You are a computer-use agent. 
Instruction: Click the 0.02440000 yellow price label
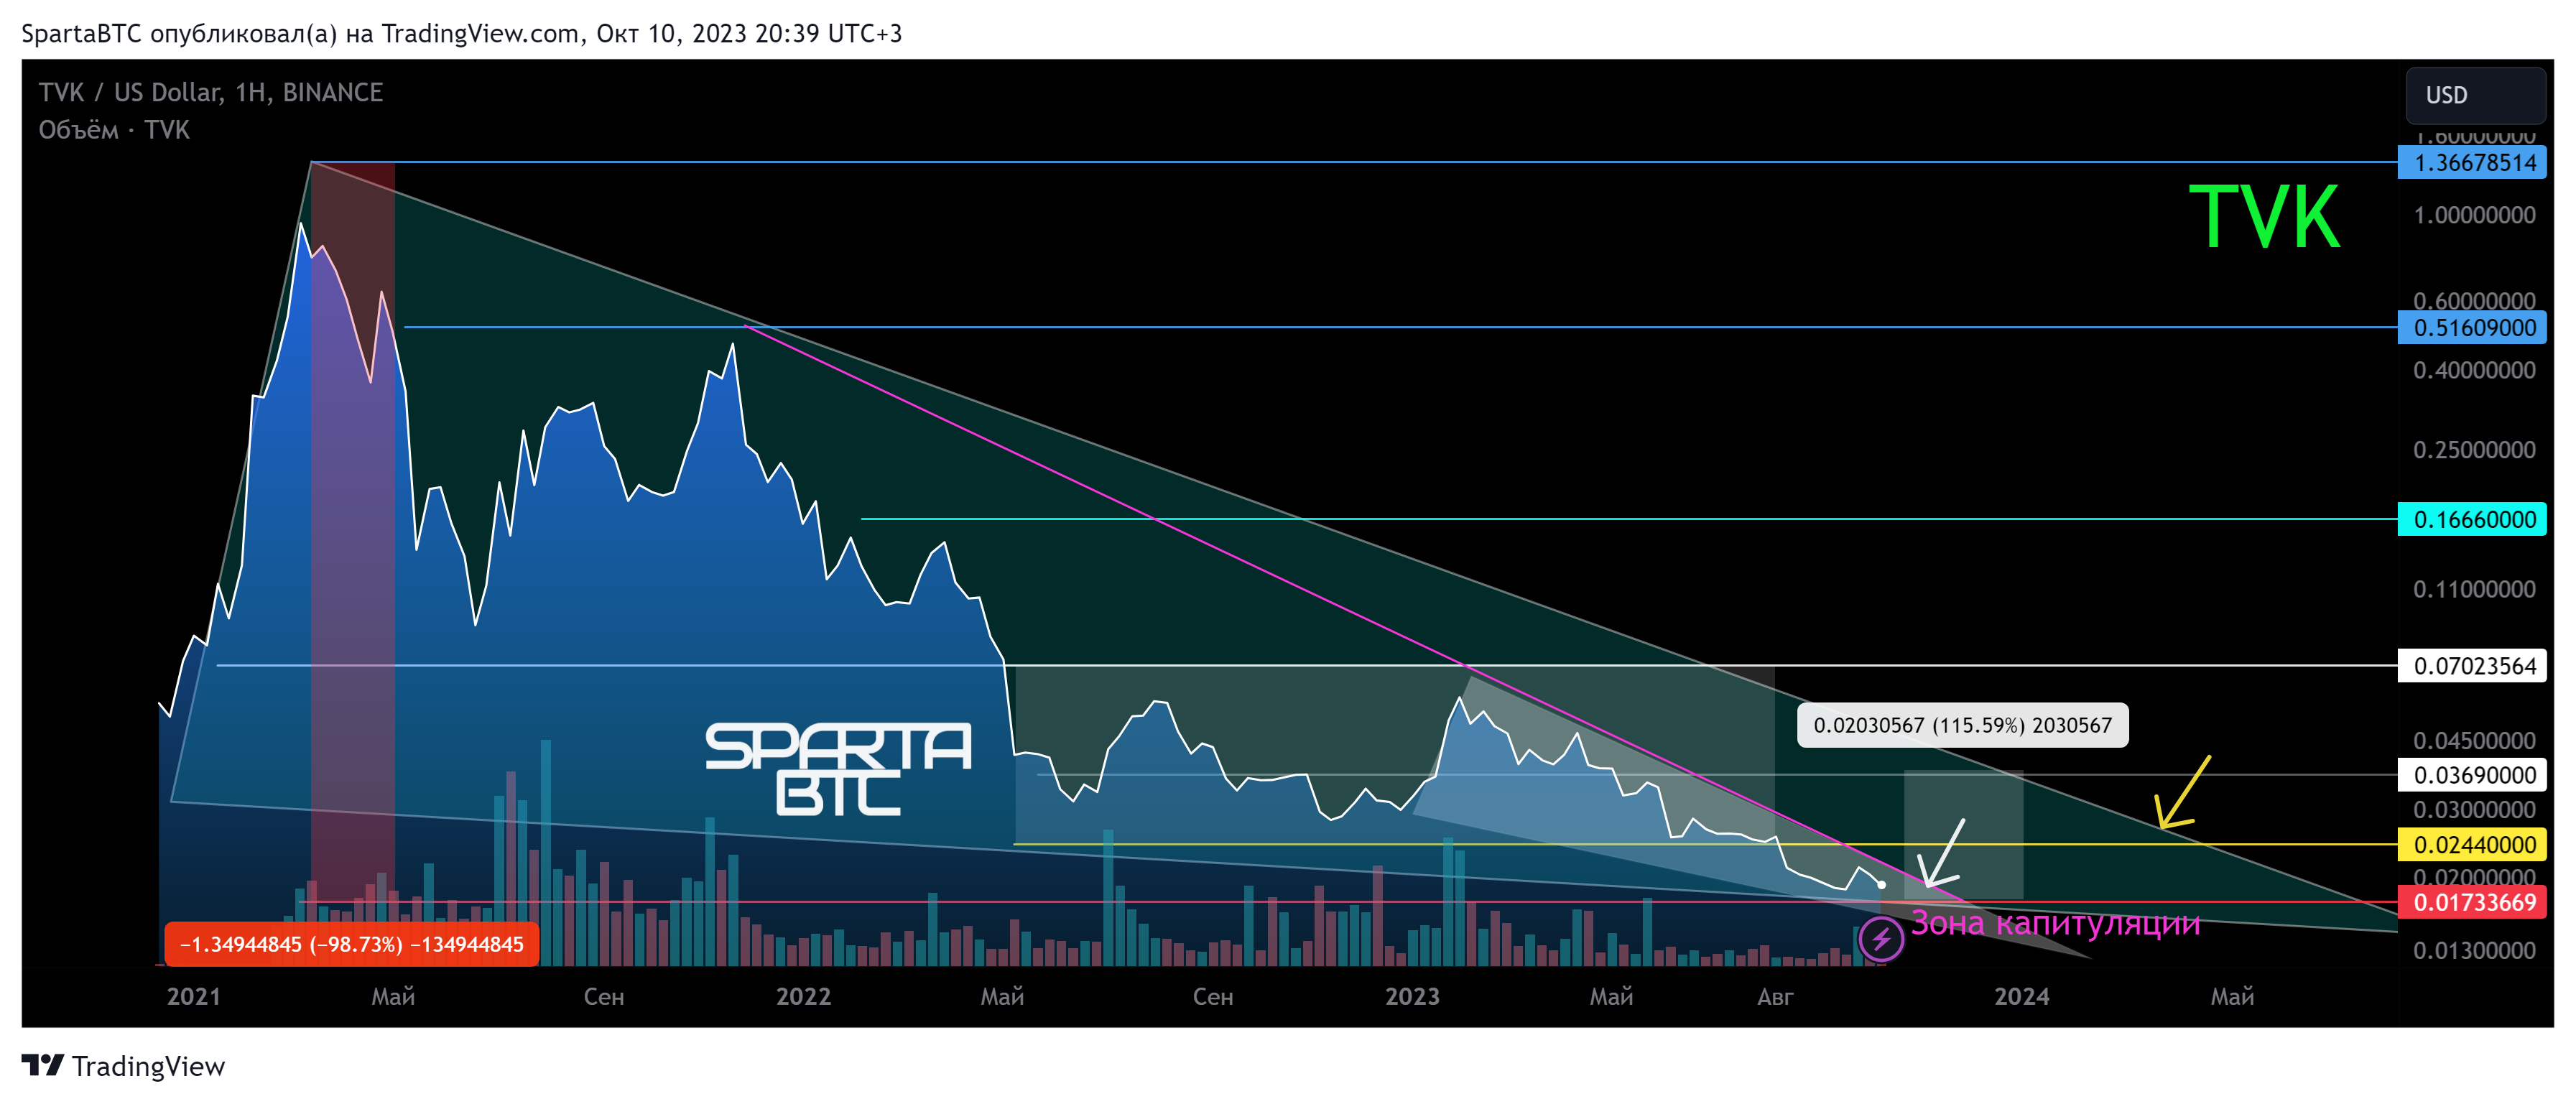(2471, 844)
